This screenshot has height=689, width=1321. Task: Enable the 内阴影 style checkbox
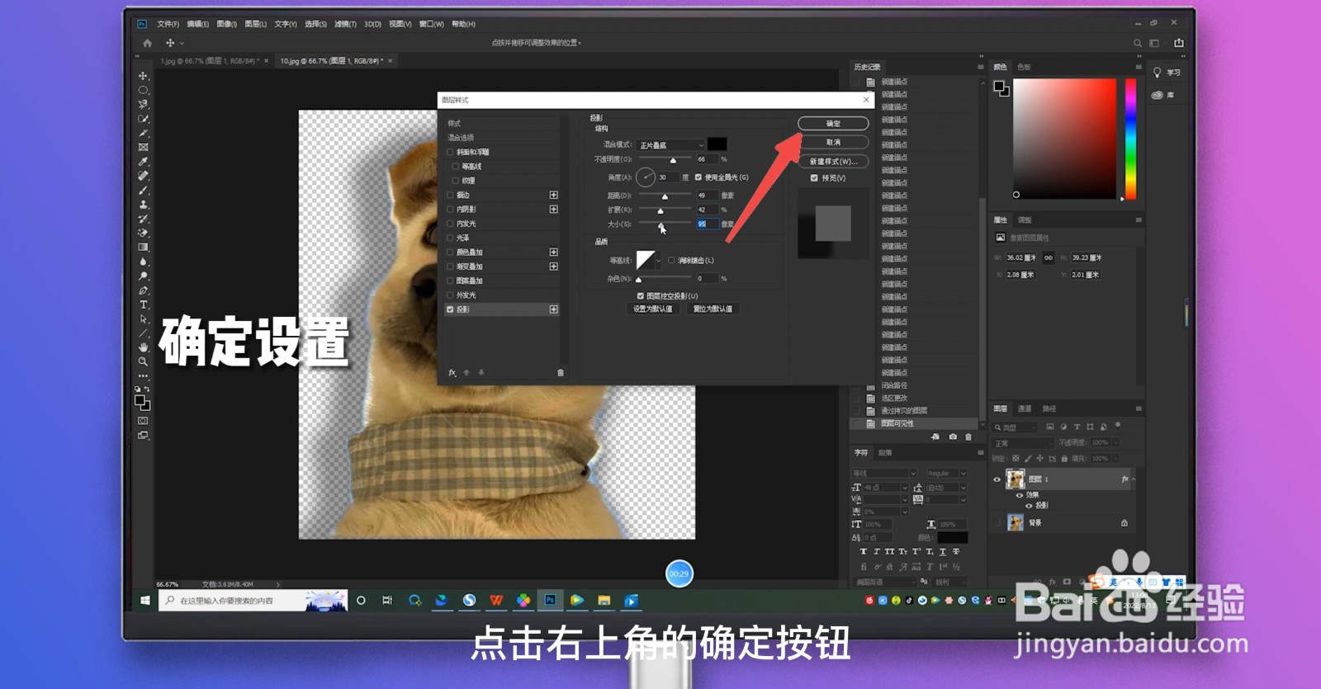click(x=450, y=209)
